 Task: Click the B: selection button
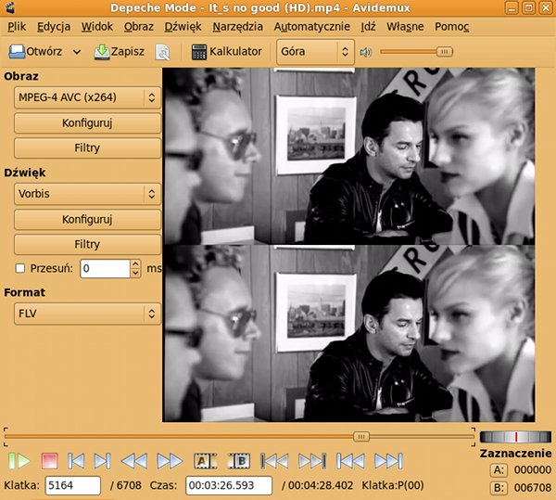coord(499,488)
